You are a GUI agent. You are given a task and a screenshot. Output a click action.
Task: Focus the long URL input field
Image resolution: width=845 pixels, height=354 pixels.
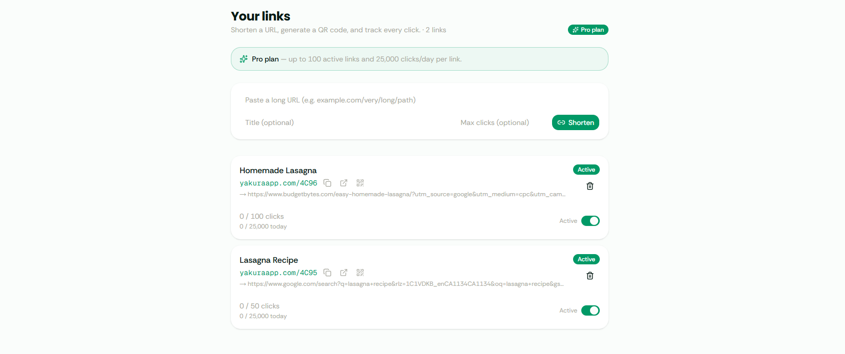tap(420, 100)
